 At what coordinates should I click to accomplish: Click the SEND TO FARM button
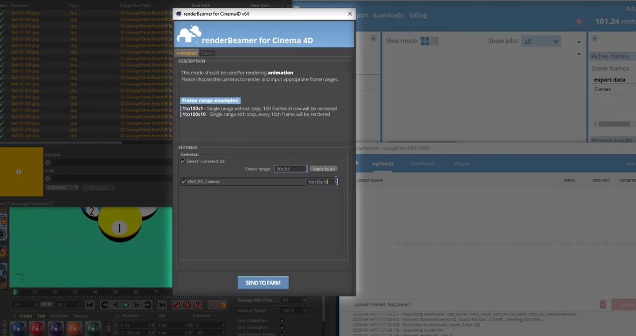263,283
